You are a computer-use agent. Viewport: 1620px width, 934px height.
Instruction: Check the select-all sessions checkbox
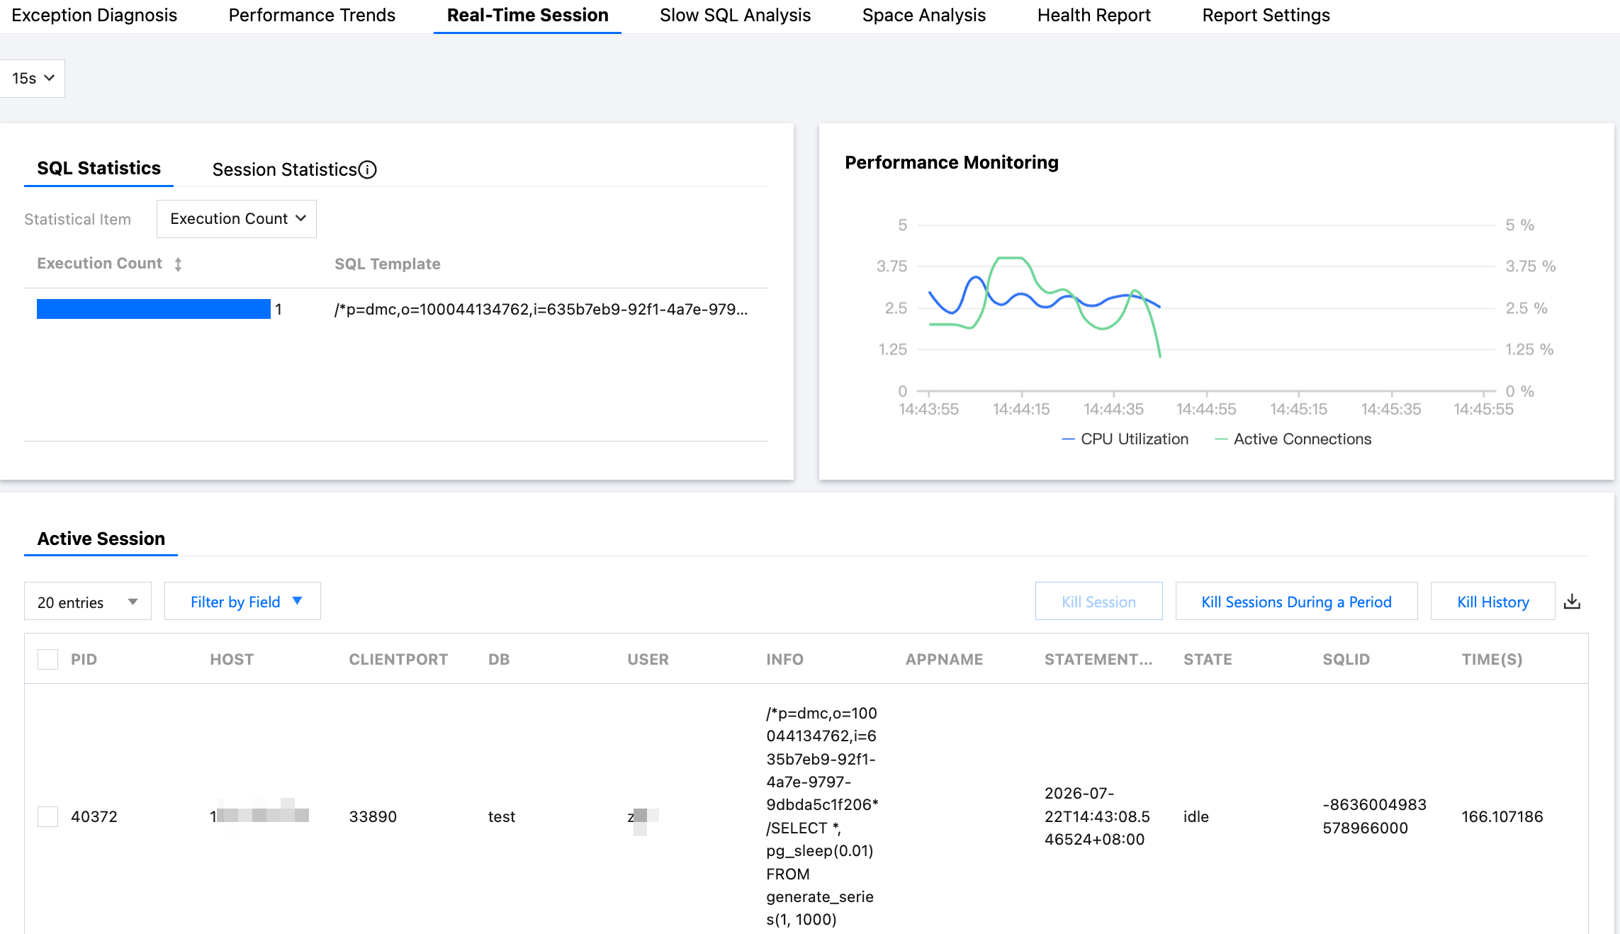(47, 659)
